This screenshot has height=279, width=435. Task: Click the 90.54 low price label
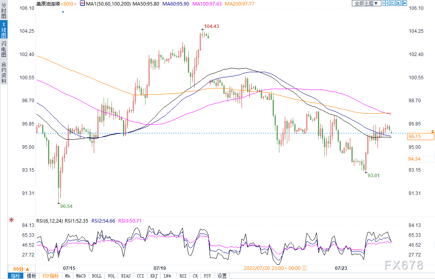(66, 206)
